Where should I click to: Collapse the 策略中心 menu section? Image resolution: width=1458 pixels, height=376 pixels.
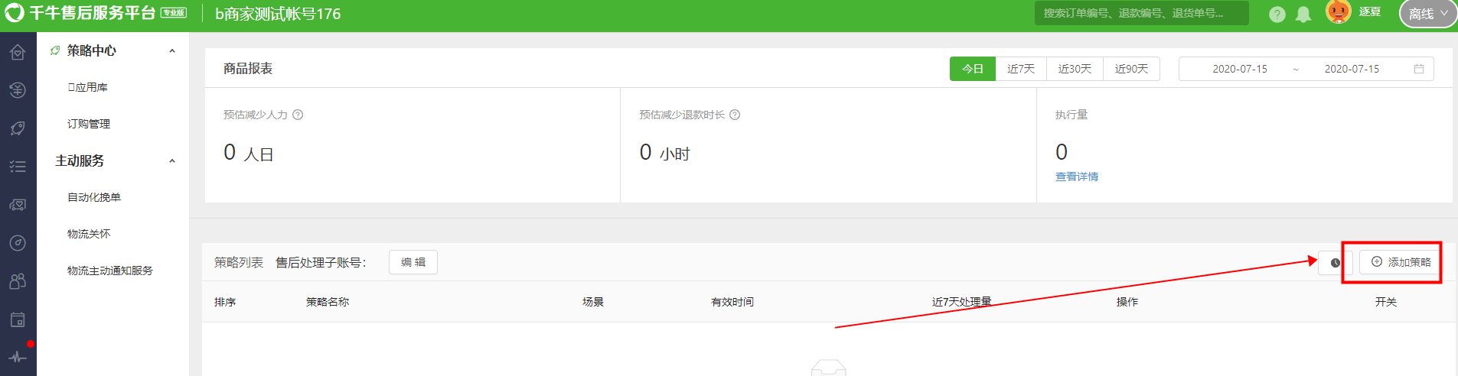coord(172,51)
